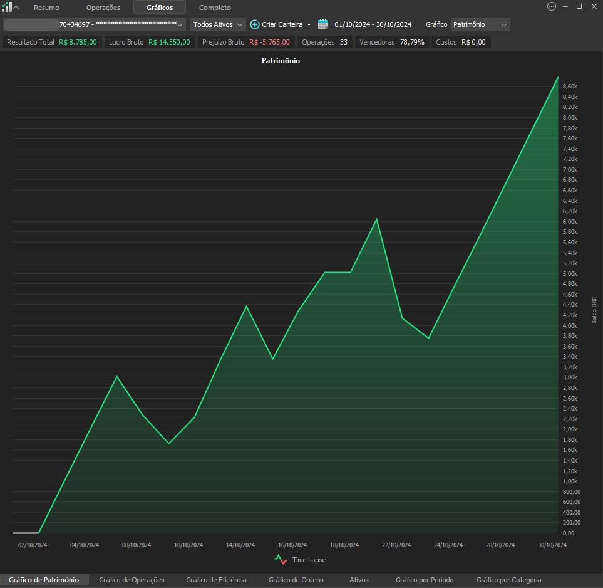Switch to the Resumo tab
This screenshot has width=603, height=588.
tap(47, 8)
